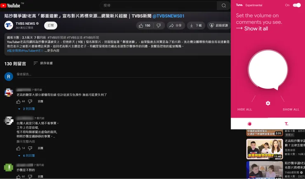Viewport: 305px width, 179px height.
Task: Click the '130 則留言' comments count
Action: pos(15,64)
